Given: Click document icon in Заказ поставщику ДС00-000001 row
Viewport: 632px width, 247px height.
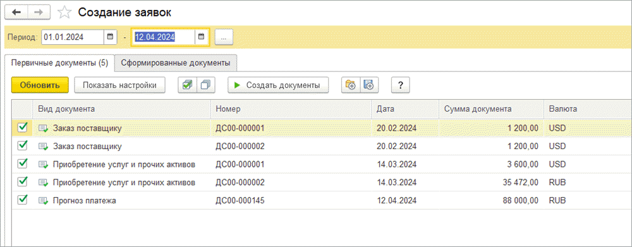Looking at the screenshot, I should (x=43, y=128).
